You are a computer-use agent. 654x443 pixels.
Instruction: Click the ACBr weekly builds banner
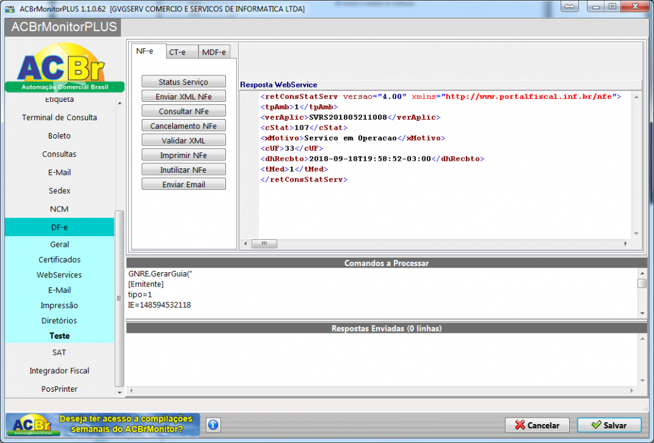click(x=103, y=425)
